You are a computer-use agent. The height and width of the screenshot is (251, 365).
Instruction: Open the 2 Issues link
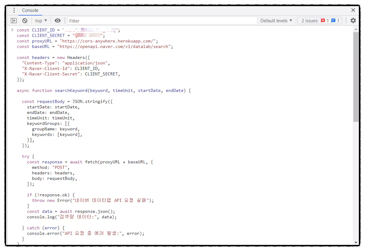point(320,21)
